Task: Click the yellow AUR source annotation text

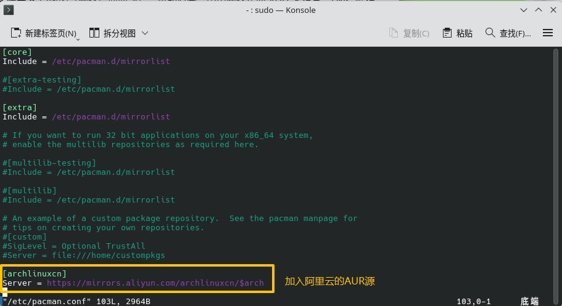Action: [329, 281]
